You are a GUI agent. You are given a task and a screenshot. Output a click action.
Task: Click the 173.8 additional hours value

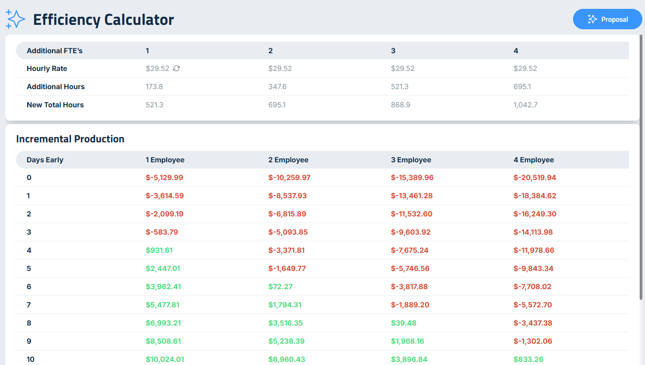click(x=154, y=87)
